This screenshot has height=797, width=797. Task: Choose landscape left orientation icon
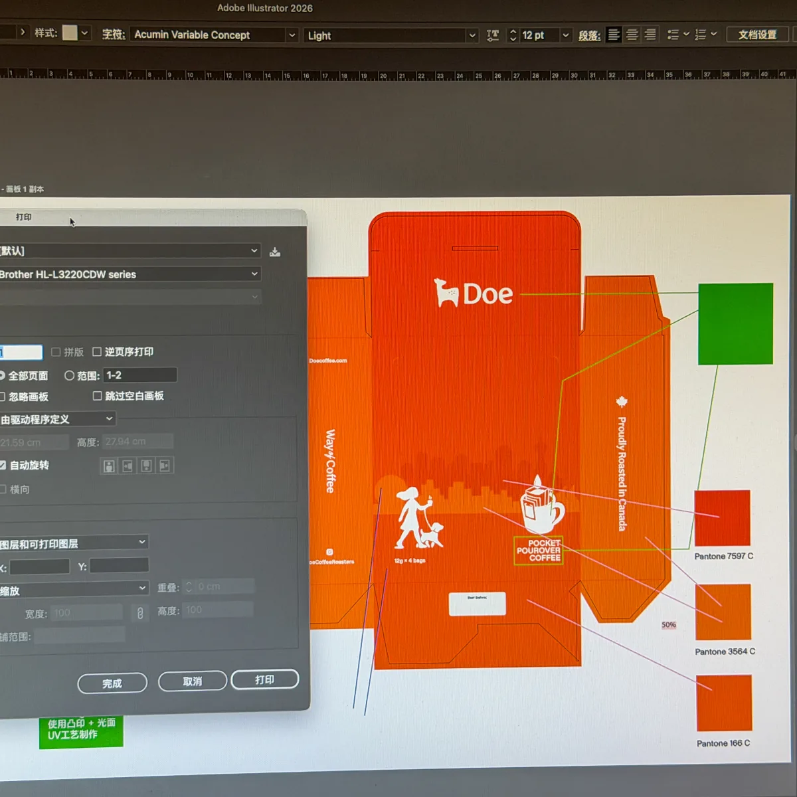(128, 466)
